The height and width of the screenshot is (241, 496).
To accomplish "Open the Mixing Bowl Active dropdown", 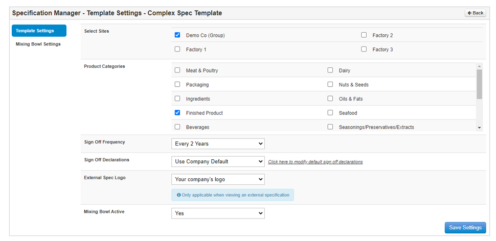I will click(218, 213).
